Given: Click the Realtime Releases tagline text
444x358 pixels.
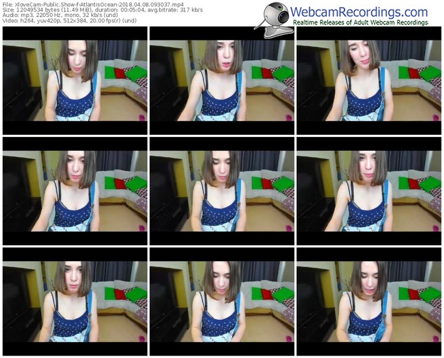Looking at the screenshot, I should tap(369, 23).
